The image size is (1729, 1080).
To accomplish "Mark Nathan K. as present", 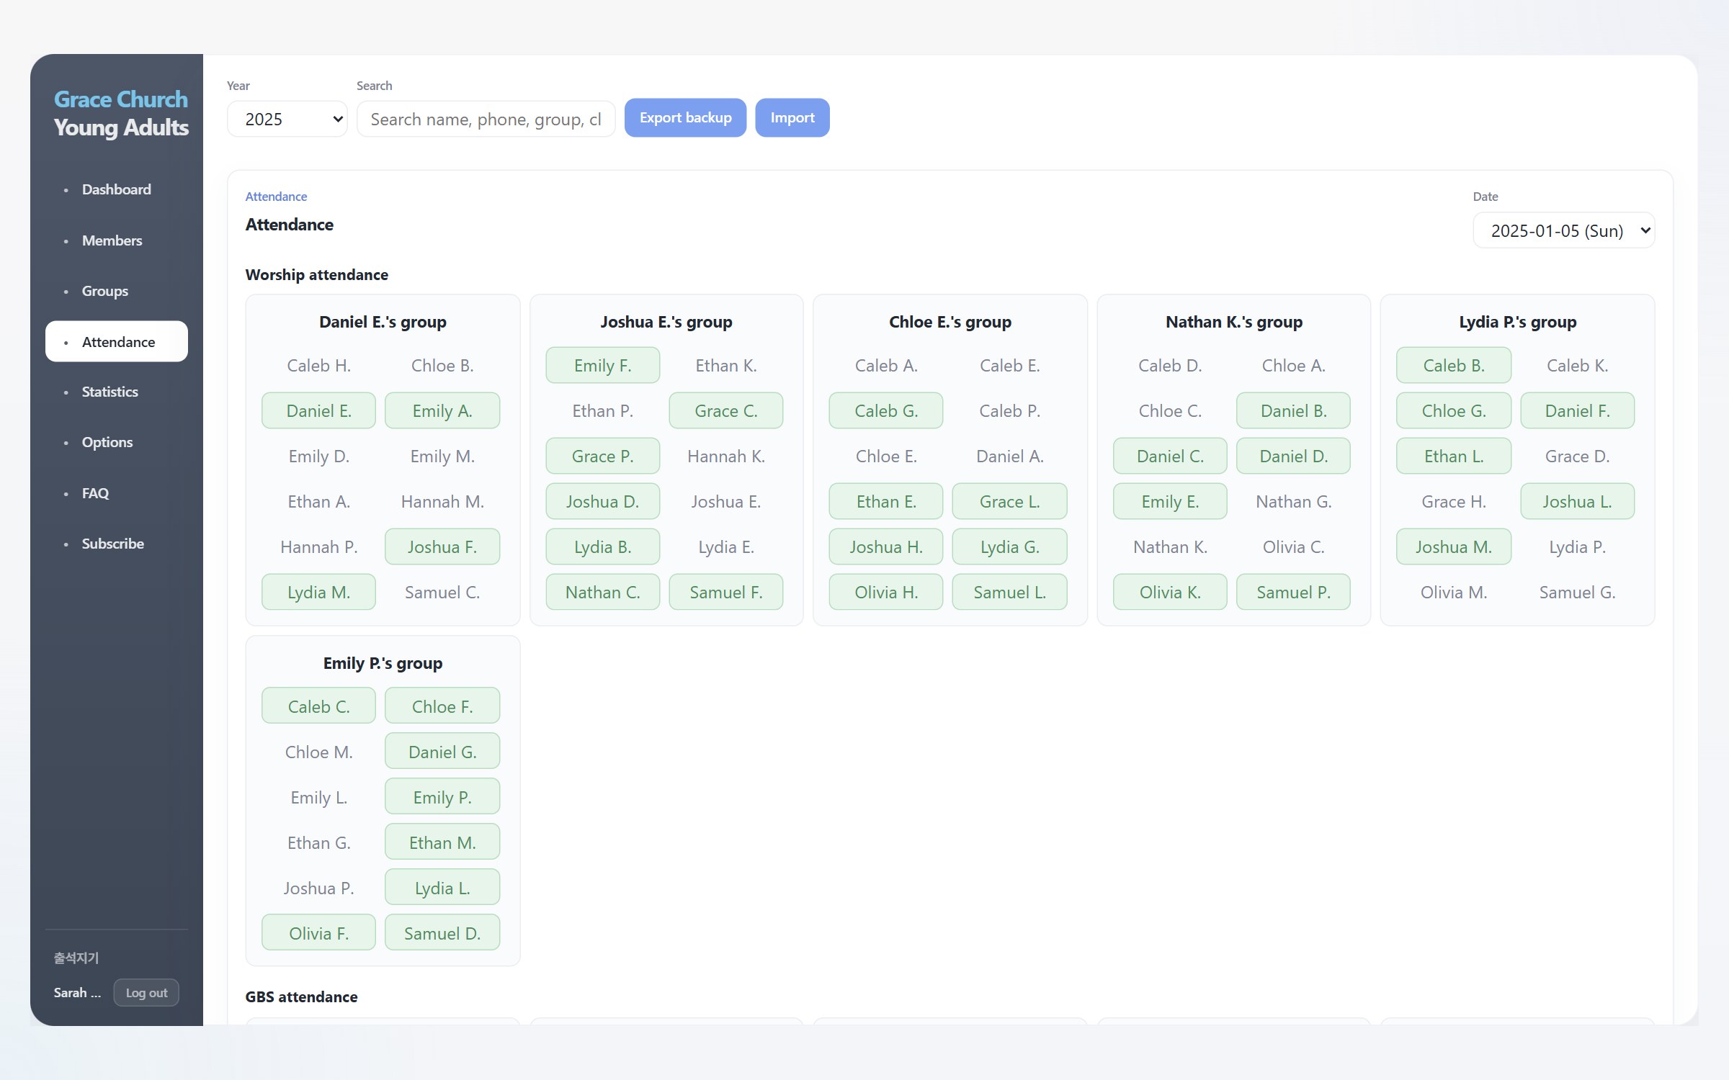I will coord(1170,547).
